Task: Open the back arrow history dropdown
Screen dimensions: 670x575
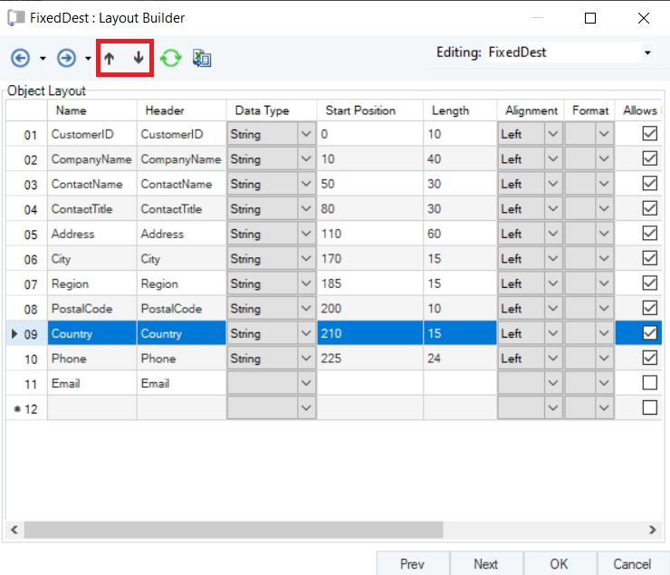Action: point(43,59)
